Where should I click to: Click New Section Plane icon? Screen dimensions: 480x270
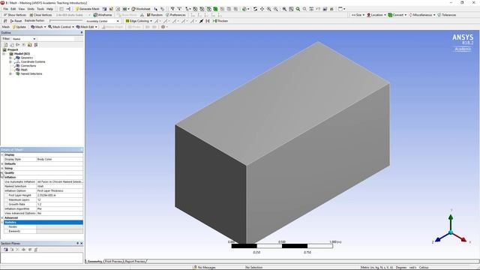[x=5, y=250]
